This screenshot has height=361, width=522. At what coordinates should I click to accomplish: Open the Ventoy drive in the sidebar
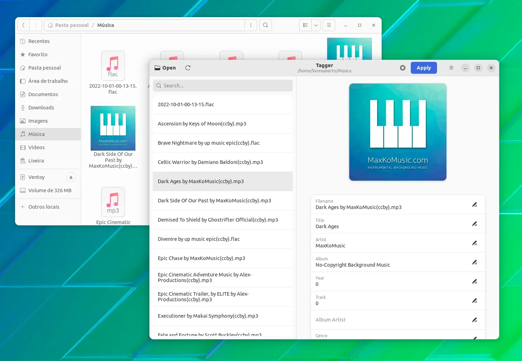point(40,177)
